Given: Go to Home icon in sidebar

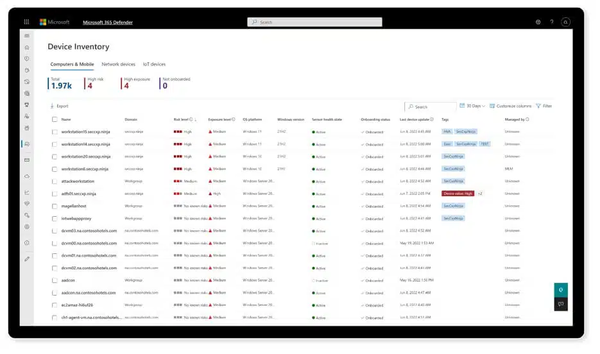Looking at the screenshot, I should tap(27, 47).
